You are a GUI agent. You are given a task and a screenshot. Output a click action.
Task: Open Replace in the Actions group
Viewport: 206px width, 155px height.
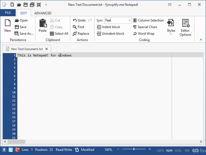[x=81, y=34]
